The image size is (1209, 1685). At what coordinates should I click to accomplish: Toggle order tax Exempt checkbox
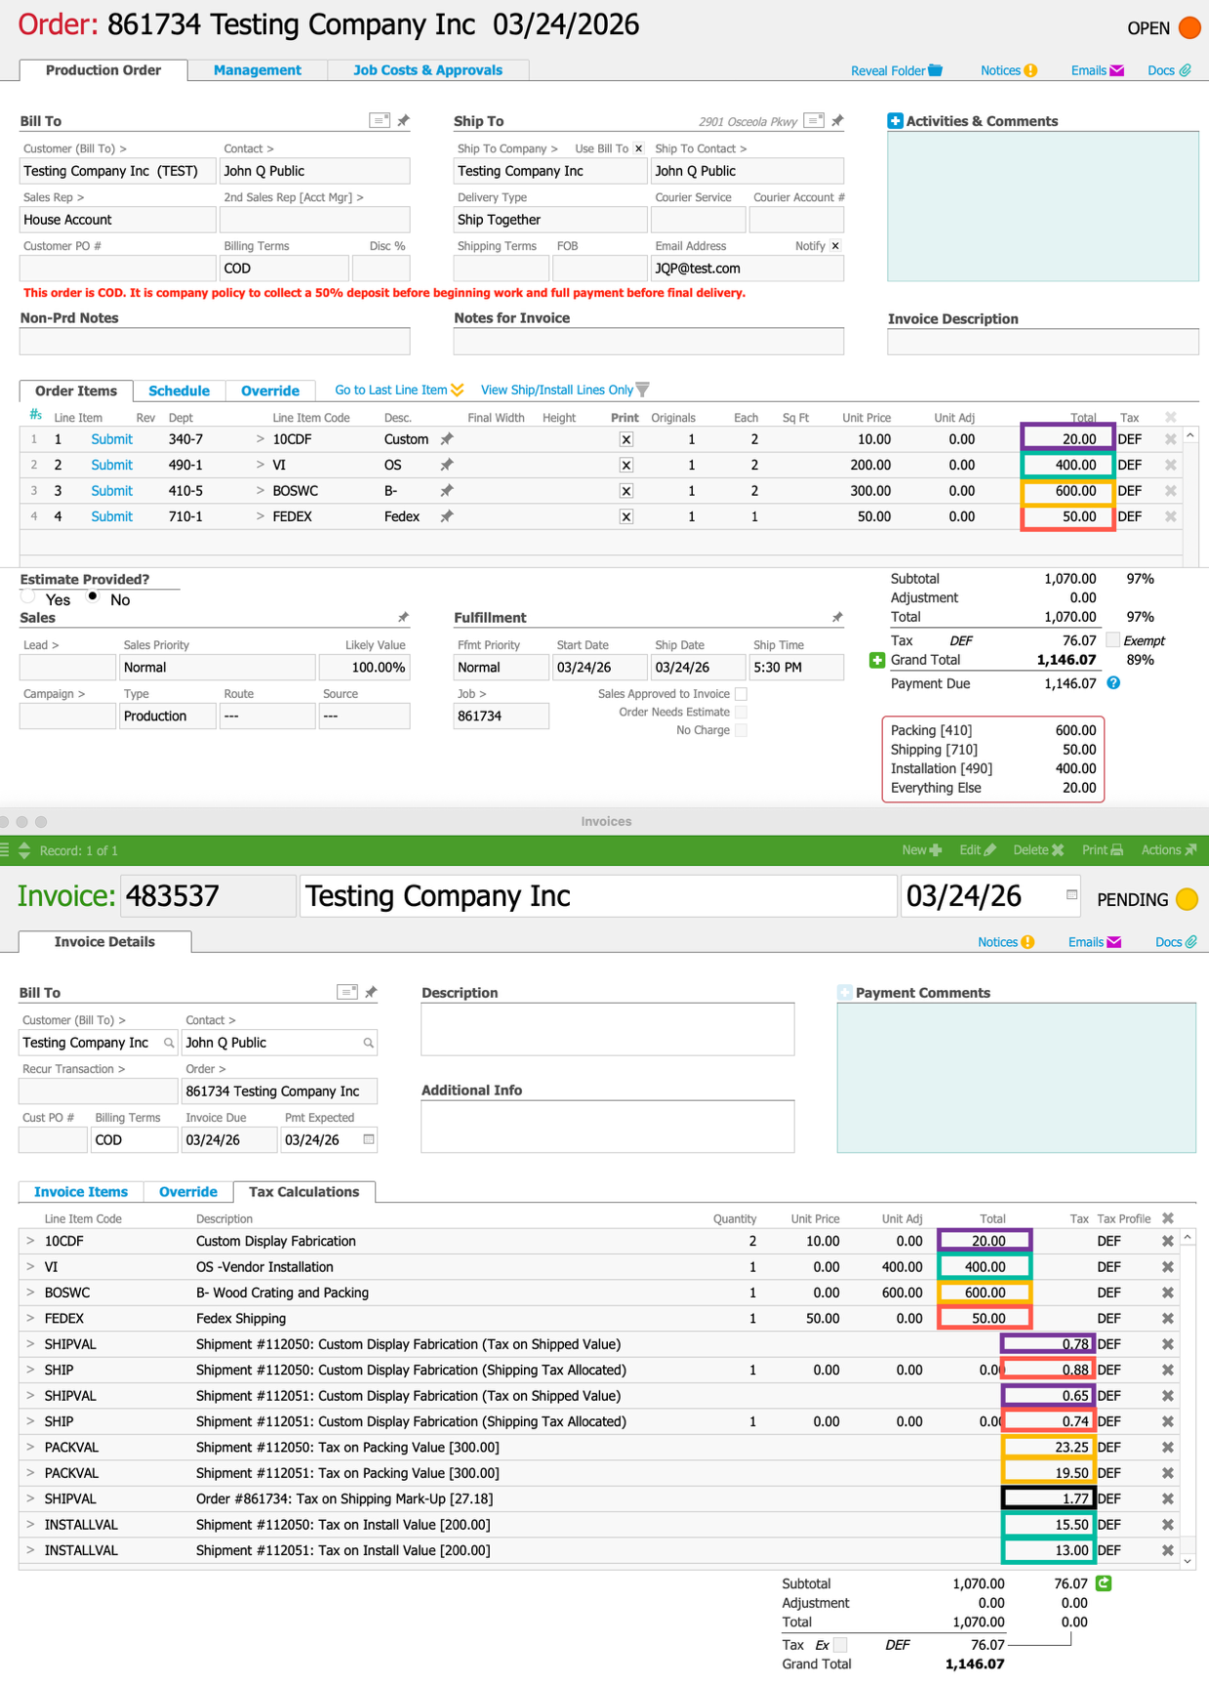pos(1112,640)
